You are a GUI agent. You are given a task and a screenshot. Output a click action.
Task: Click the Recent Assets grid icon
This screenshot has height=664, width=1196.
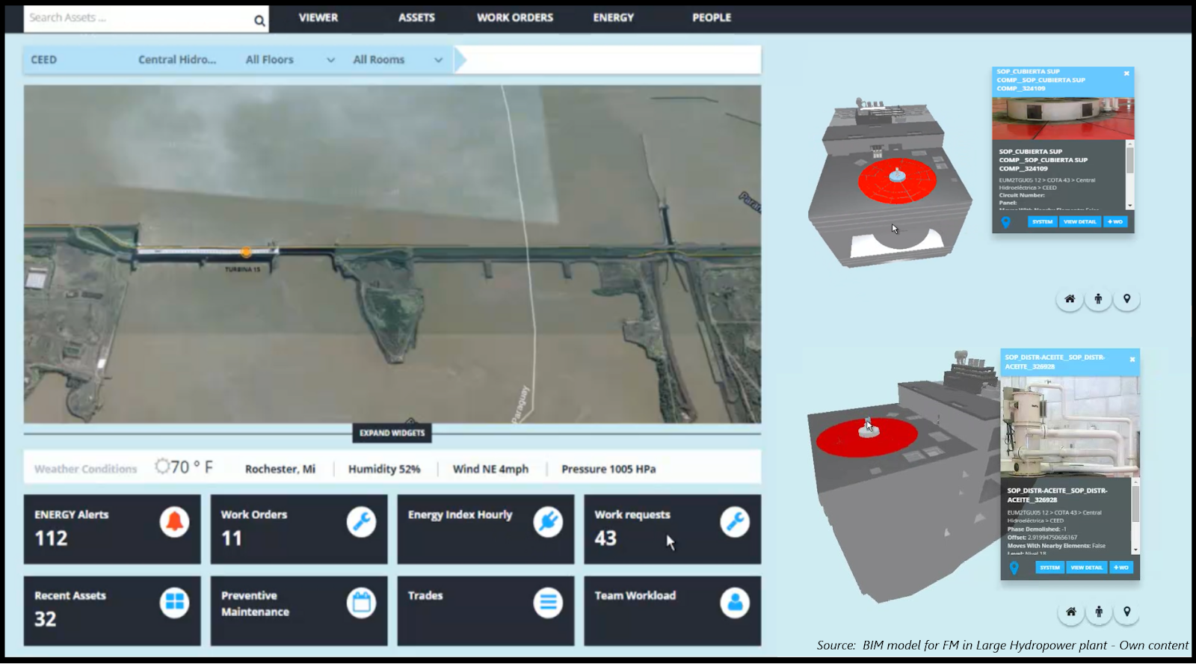[x=174, y=603]
